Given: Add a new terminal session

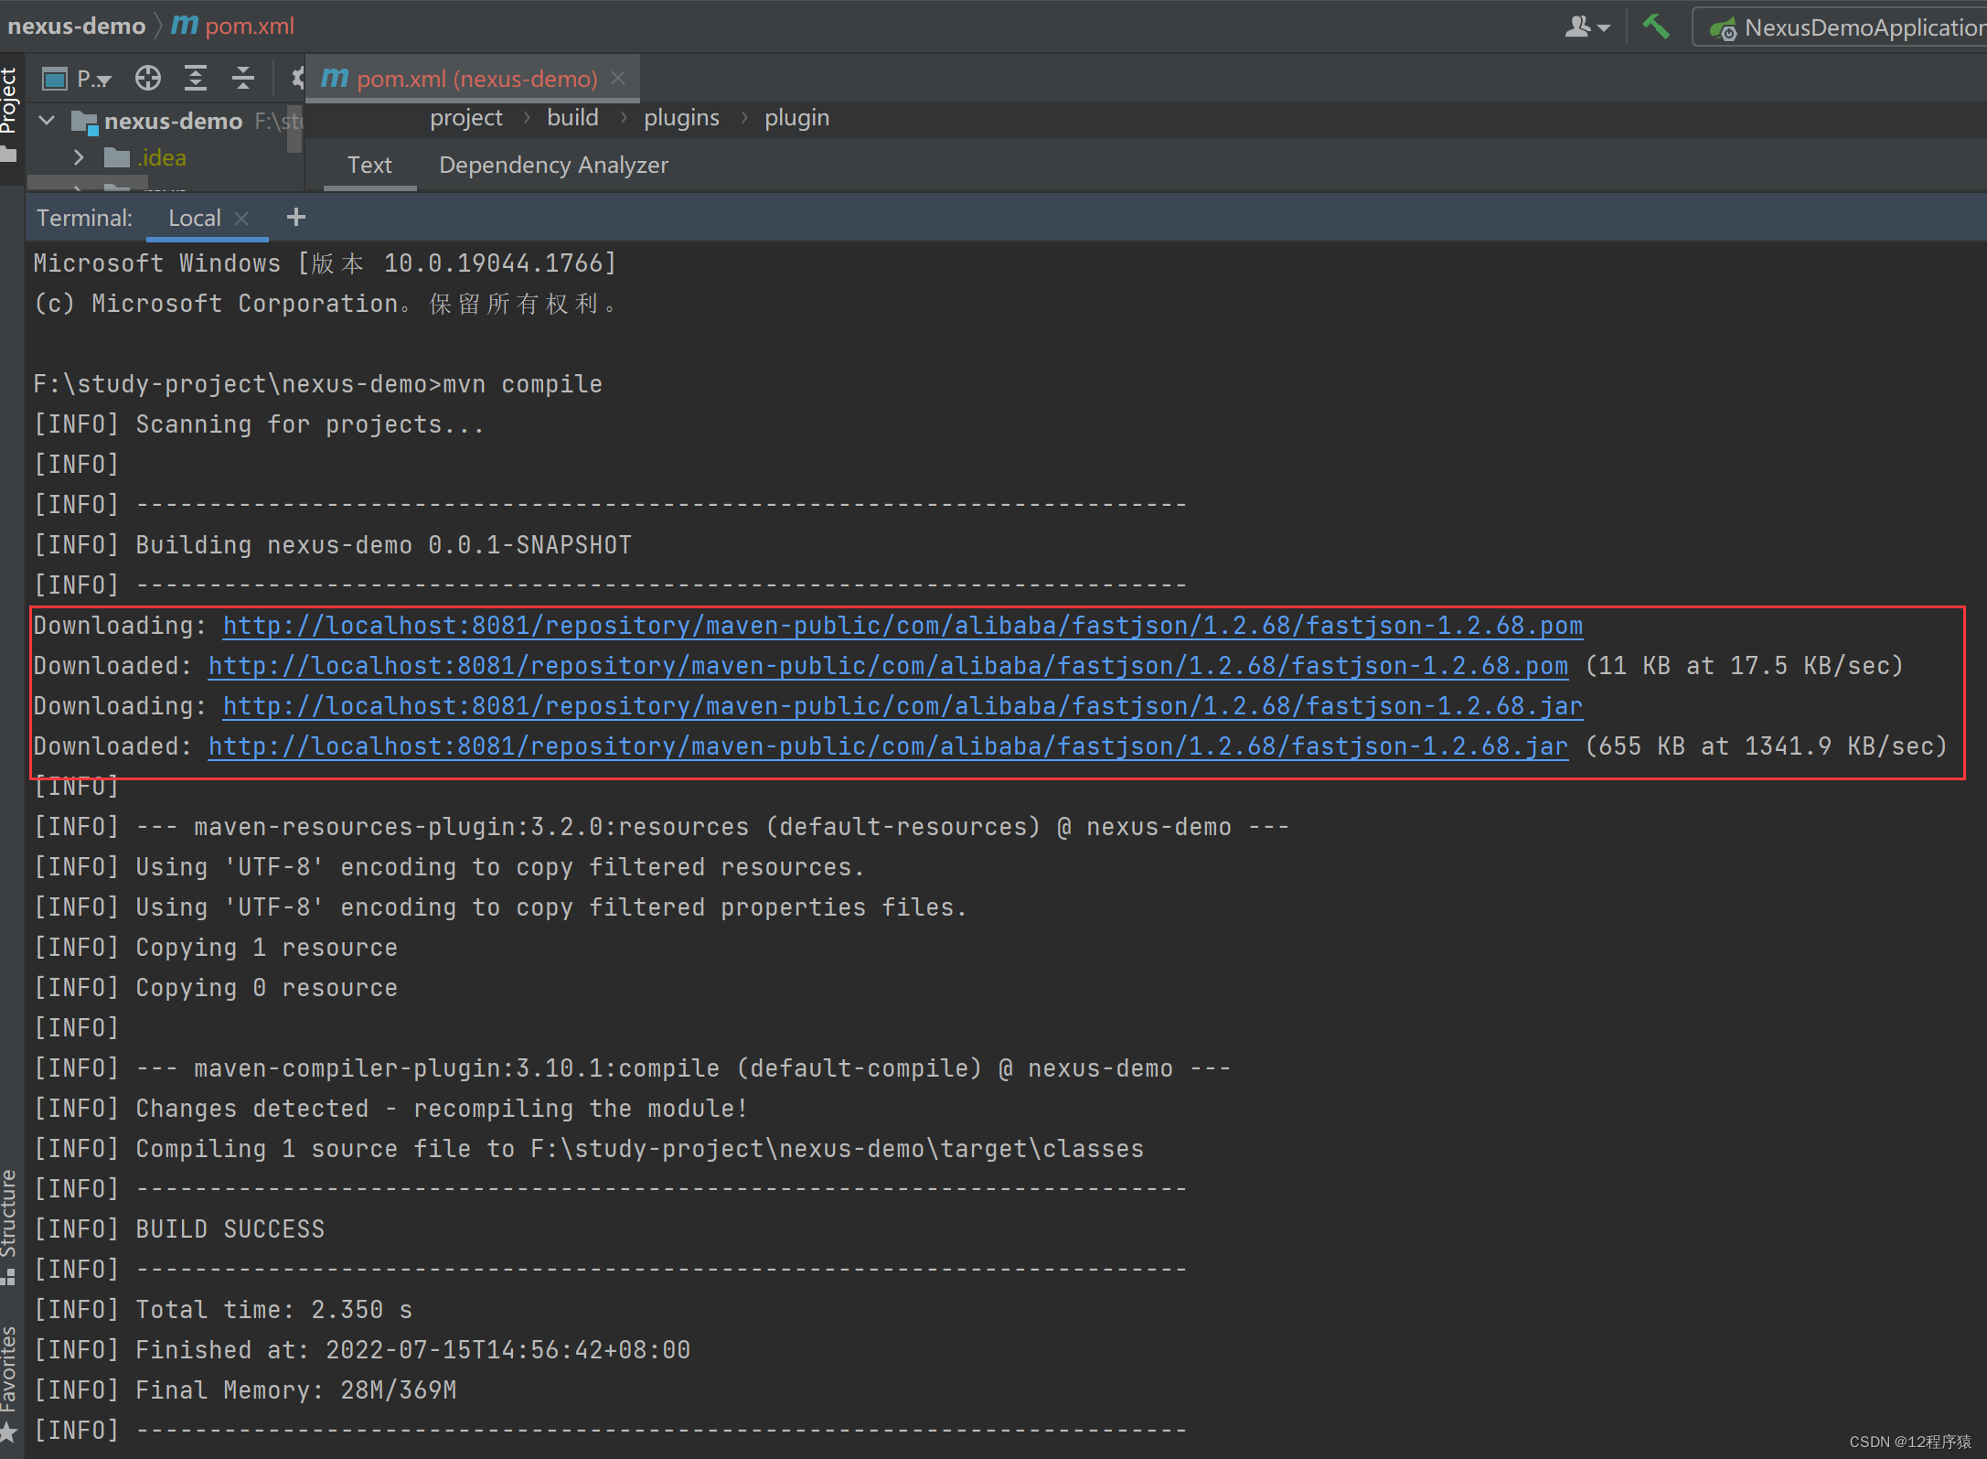Looking at the screenshot, I should pyautogui.click(x=295, y=218).
